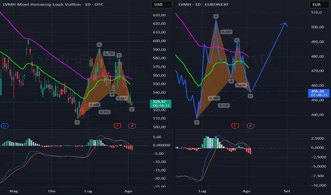Click pattern point X label on right chart
Viewport: 331px width, 195px height.
click(197, 122)
